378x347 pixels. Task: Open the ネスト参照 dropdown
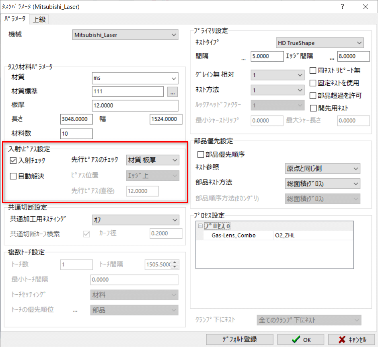[323, 169]
